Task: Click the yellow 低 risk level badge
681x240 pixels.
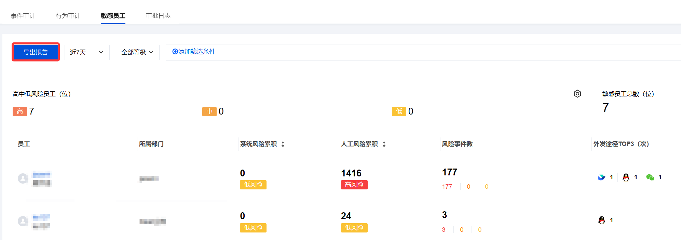Action: point(399,111)
